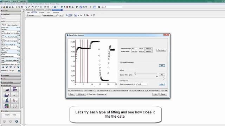The width and height of the screenshot is (225, 126).
Task: Click the Save diskette icon in toolbar
Action: tap(7, 7)
